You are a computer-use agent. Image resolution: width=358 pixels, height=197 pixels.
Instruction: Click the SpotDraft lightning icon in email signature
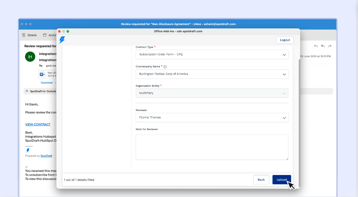(x=28, y=150)
